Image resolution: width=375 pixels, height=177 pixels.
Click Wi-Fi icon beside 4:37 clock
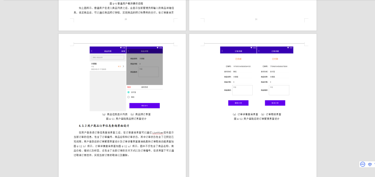point(288,48)
